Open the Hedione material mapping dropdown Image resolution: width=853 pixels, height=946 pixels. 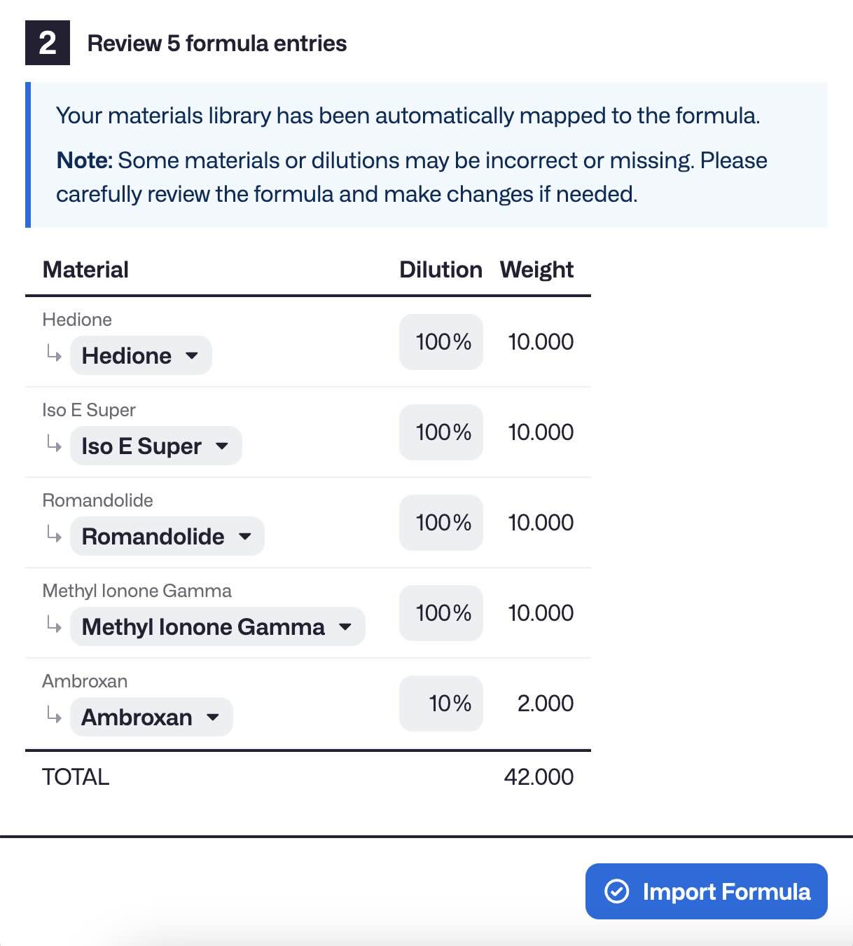(x=140, y=355)
